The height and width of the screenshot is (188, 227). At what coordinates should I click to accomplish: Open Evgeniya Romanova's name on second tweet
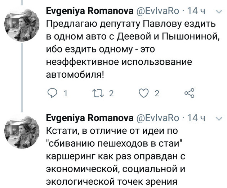tap(89, 118)
